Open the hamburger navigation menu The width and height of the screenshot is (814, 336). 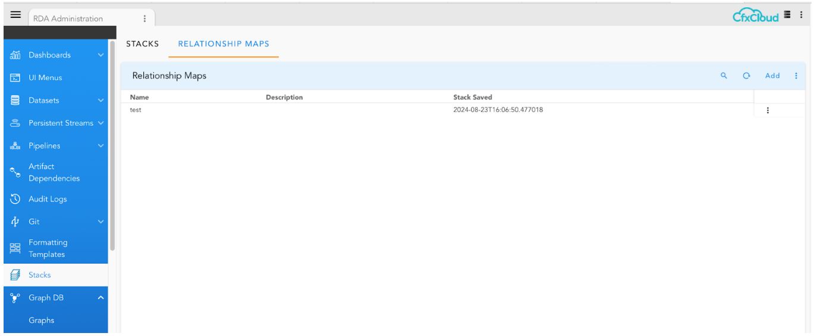pyautogui.click(x=15, y=15)
